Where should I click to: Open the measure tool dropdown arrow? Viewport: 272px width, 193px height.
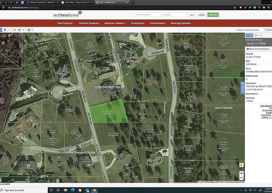point(23,30)
